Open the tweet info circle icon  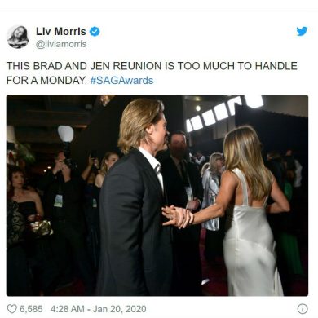click(x=303, y=309)
